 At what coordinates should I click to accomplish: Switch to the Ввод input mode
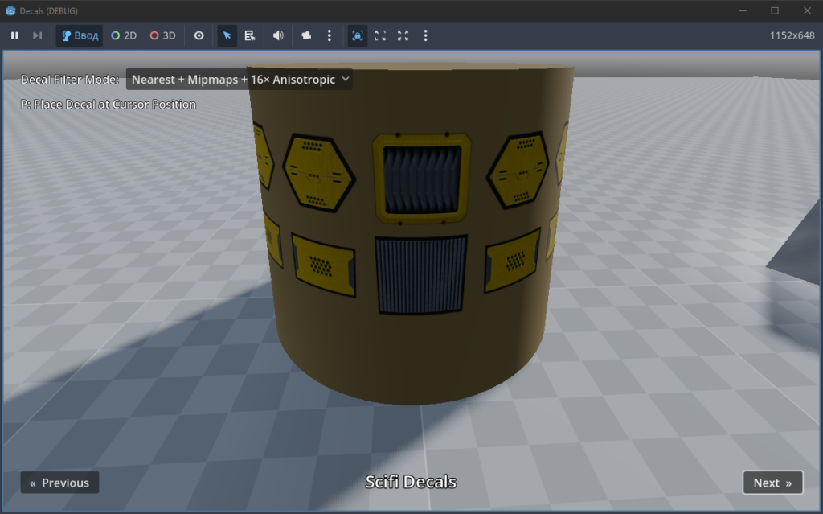point(80,35)
